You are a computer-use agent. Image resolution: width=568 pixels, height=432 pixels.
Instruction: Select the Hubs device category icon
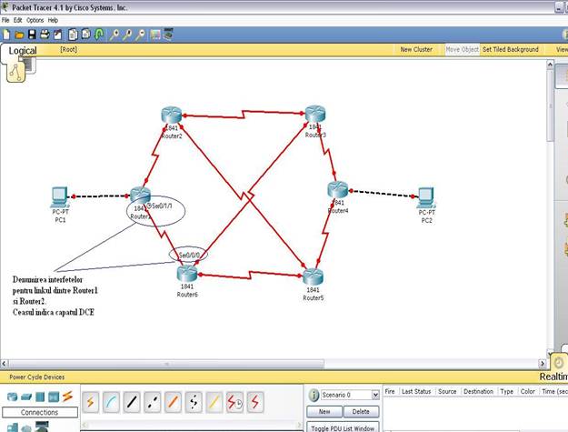(x=40, y=397)
